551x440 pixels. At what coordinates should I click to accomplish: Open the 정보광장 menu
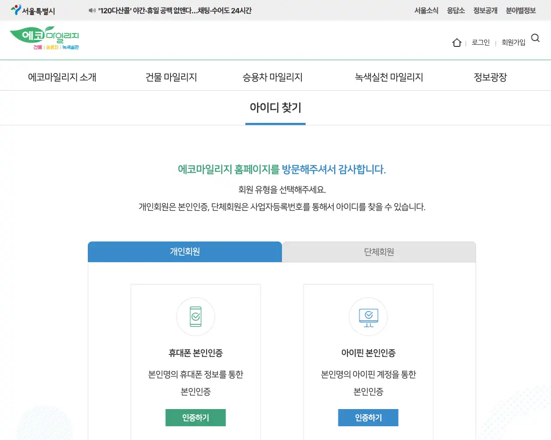click(x=490, y=77)
